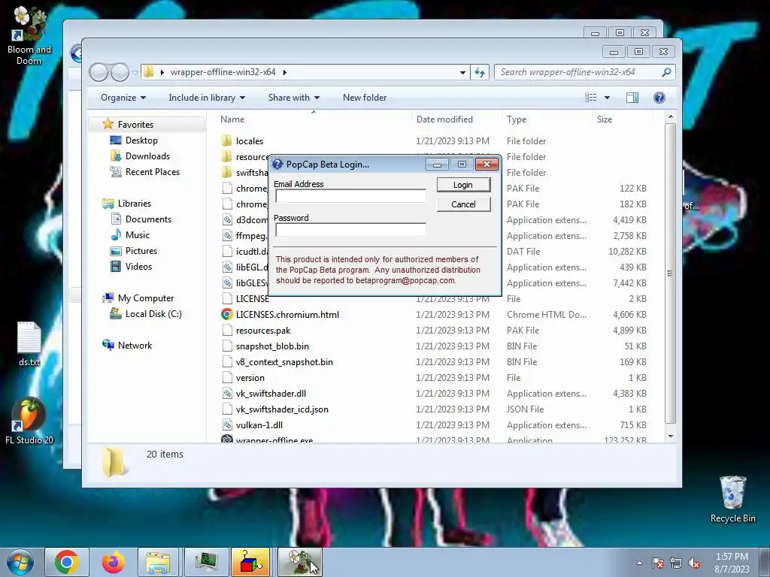Click the file list vertical scrollbar thumb
The image size is (770, 577).
pos(670,273)
